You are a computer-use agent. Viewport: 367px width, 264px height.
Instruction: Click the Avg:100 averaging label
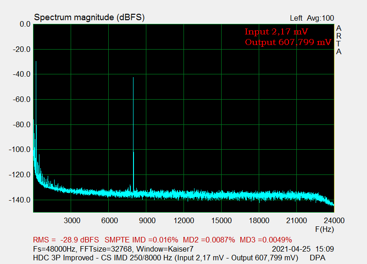pos(320,18)
